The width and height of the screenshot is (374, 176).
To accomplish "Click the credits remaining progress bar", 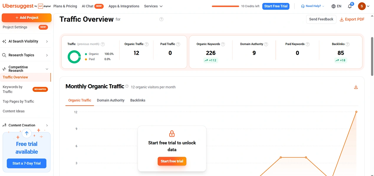I will pyautogui.click(x=225, y=6).
